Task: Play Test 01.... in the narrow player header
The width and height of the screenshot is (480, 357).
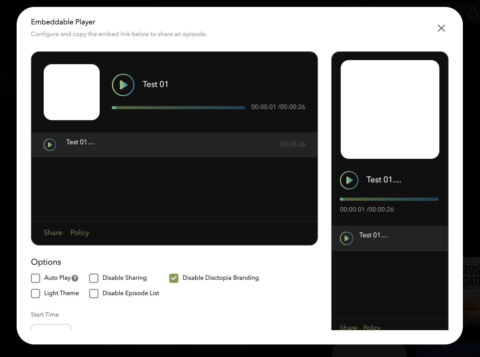Action: click(x=349, y=180)
